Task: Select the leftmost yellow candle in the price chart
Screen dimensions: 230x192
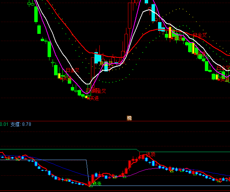Action: coord(59,76)
